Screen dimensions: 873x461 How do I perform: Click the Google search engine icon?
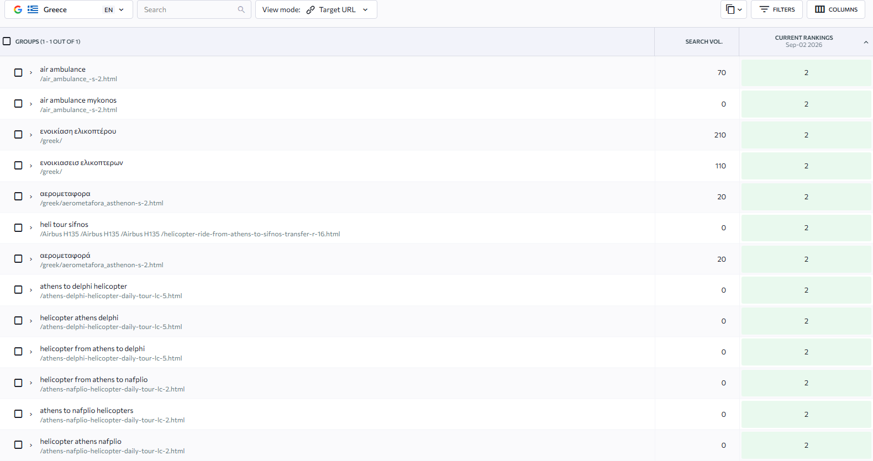(18, 9)
